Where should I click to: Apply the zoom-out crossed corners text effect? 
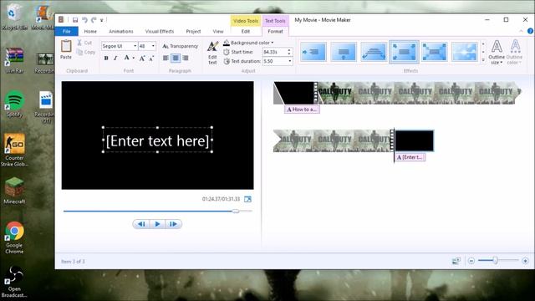434,52
